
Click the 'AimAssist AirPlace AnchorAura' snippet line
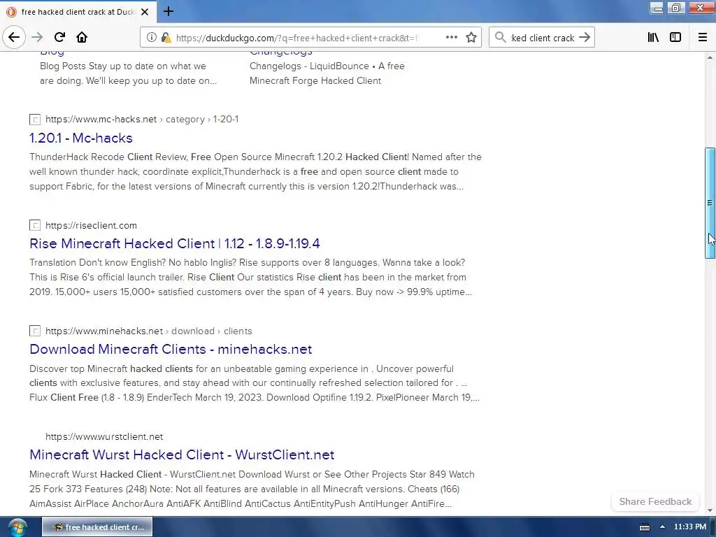241,503
